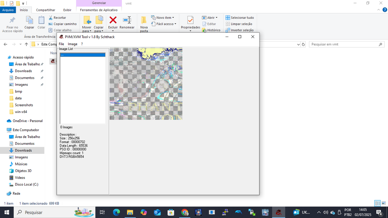388x218 pixels.
Task: Click Recortar scissors command
Action: pos(57,18)
